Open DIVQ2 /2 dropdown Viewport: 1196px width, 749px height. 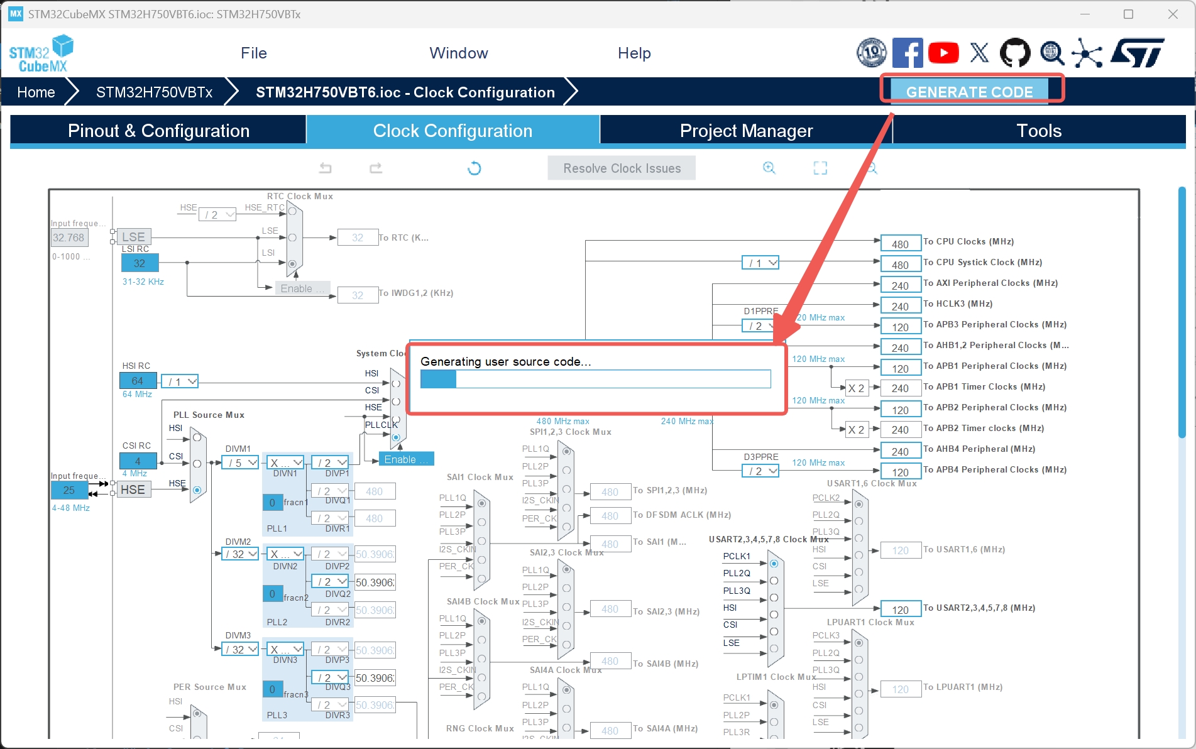tap(330, 582)
